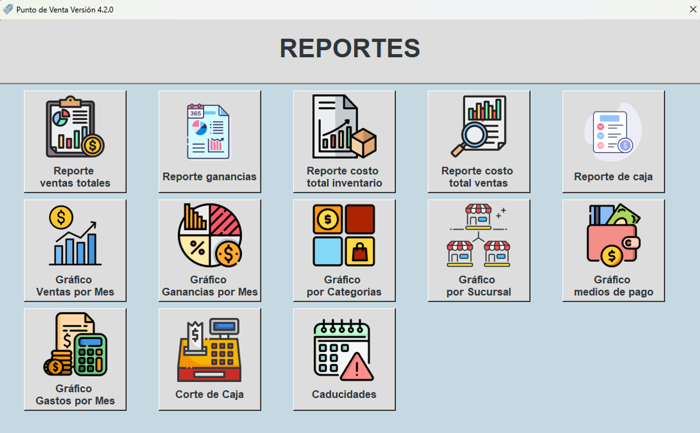
Task: Select the calculator icon for Gráfico Gastos por Mes
Action: [75, 344]
